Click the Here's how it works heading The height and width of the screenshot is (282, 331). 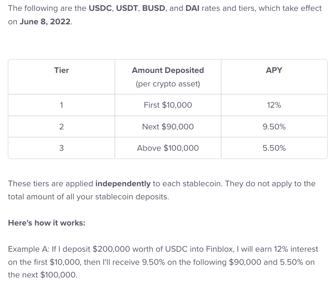[x=47, y=223]
